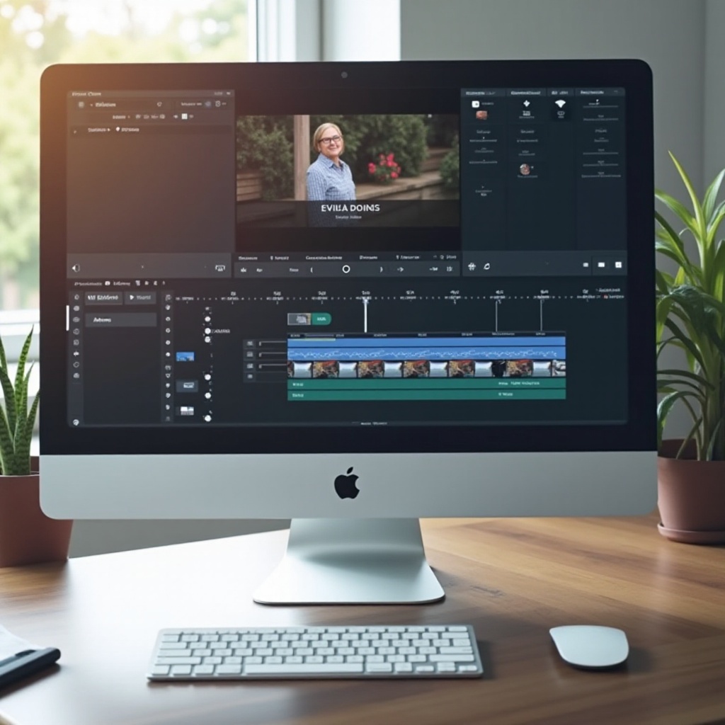Click the white square icon under the right panel
The image size is (725, 725).
[617, 265]
